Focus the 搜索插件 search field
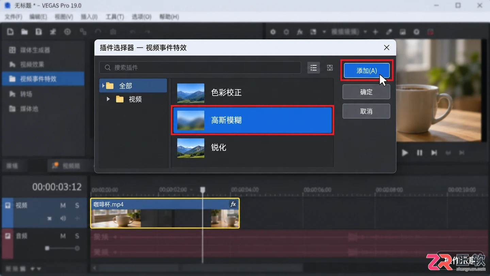 (x=200, y=67)
